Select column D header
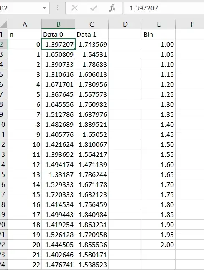204x270 pixels. pos(125,24)
